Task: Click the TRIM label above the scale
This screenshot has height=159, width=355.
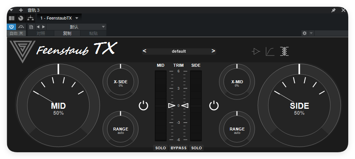Action: [x=178, y=65]
